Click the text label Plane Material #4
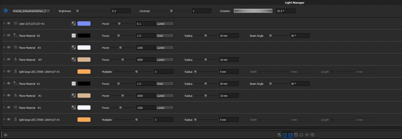 click(30, 60)
